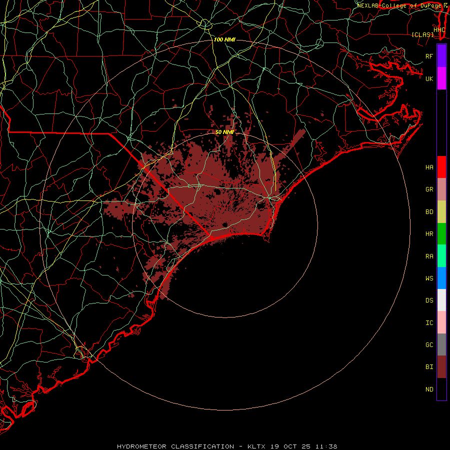
Task: Click the DS legend label
Action: (429, 300)
